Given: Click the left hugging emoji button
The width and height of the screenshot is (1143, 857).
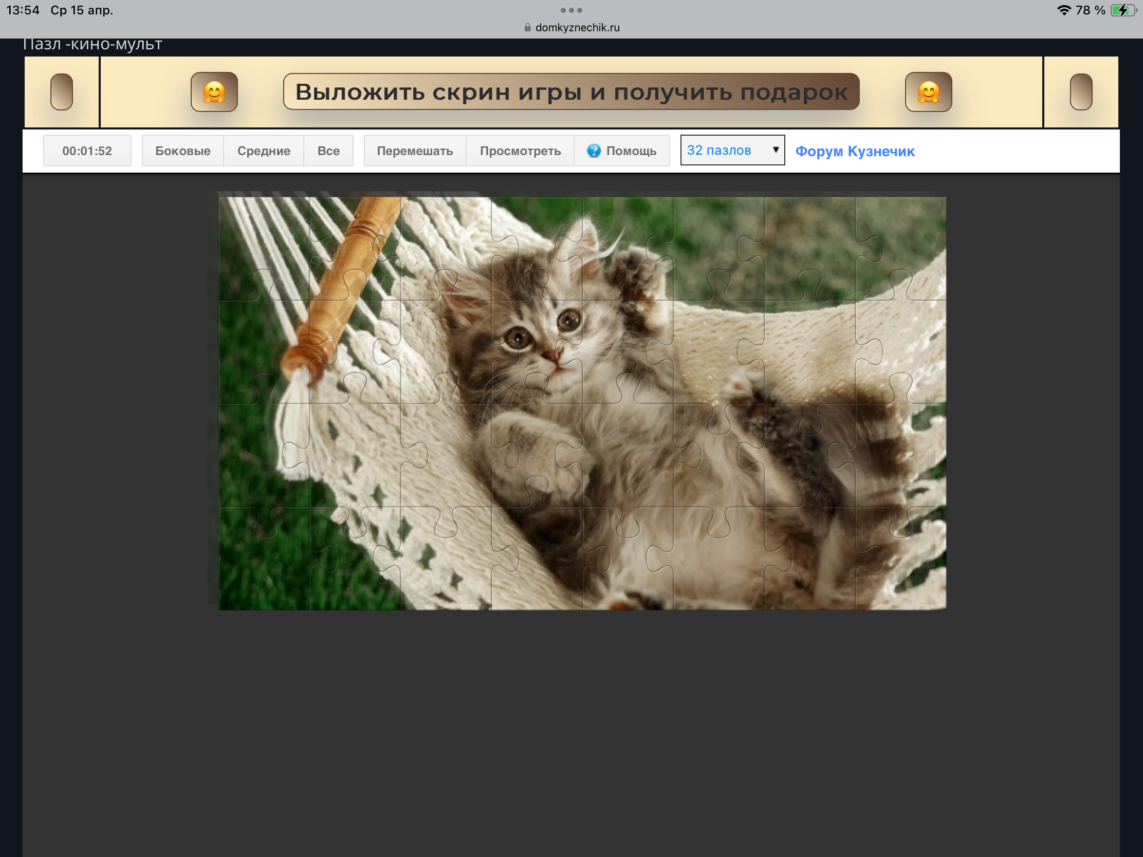Looking at the screenshot, I should tap(214, 92).
